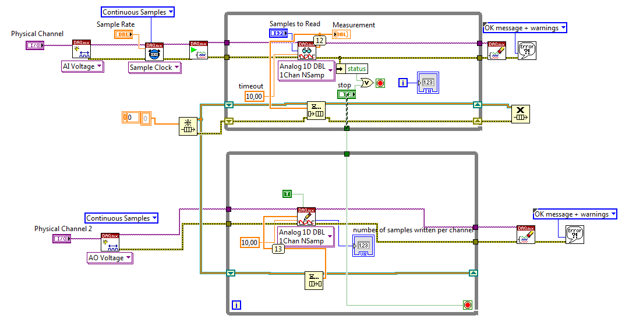Open the lower OK message + warnings dropdown
Screen dimensions: 643x333
tap(575, 214)
